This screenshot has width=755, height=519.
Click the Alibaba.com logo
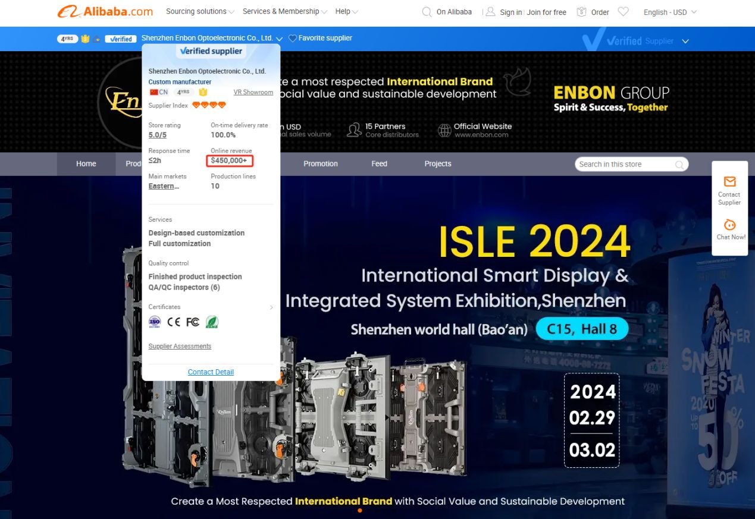pyautogui.click(x=105, y=12)
